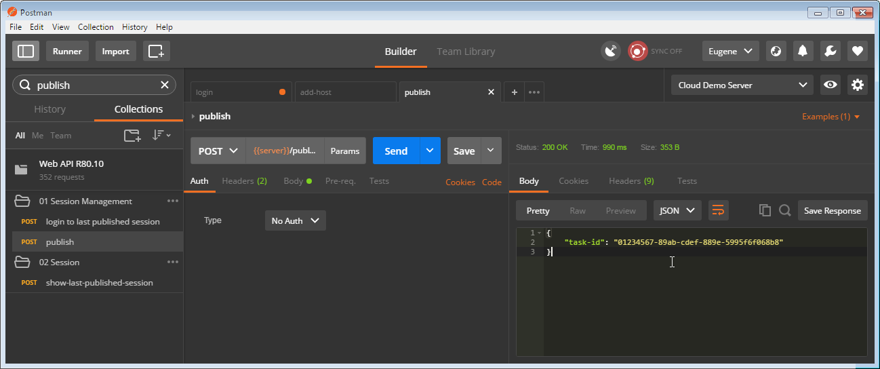Select the request Tests tab
Image resolution: width=880 pixels, height=369 pixels.
click(379, 181)
